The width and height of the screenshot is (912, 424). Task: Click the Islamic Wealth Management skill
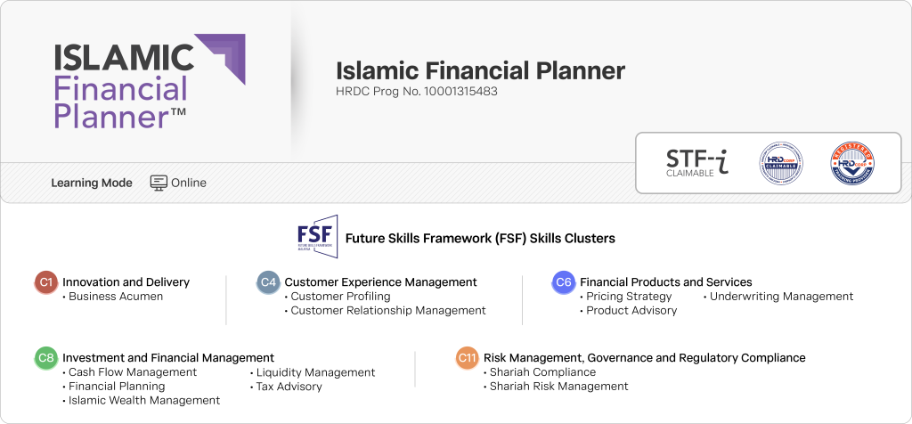pyautogui.click(x=144, y=401)
